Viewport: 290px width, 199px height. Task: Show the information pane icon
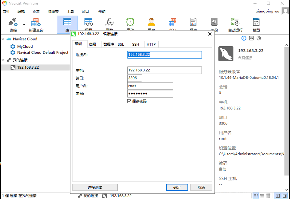pos(244,38)
